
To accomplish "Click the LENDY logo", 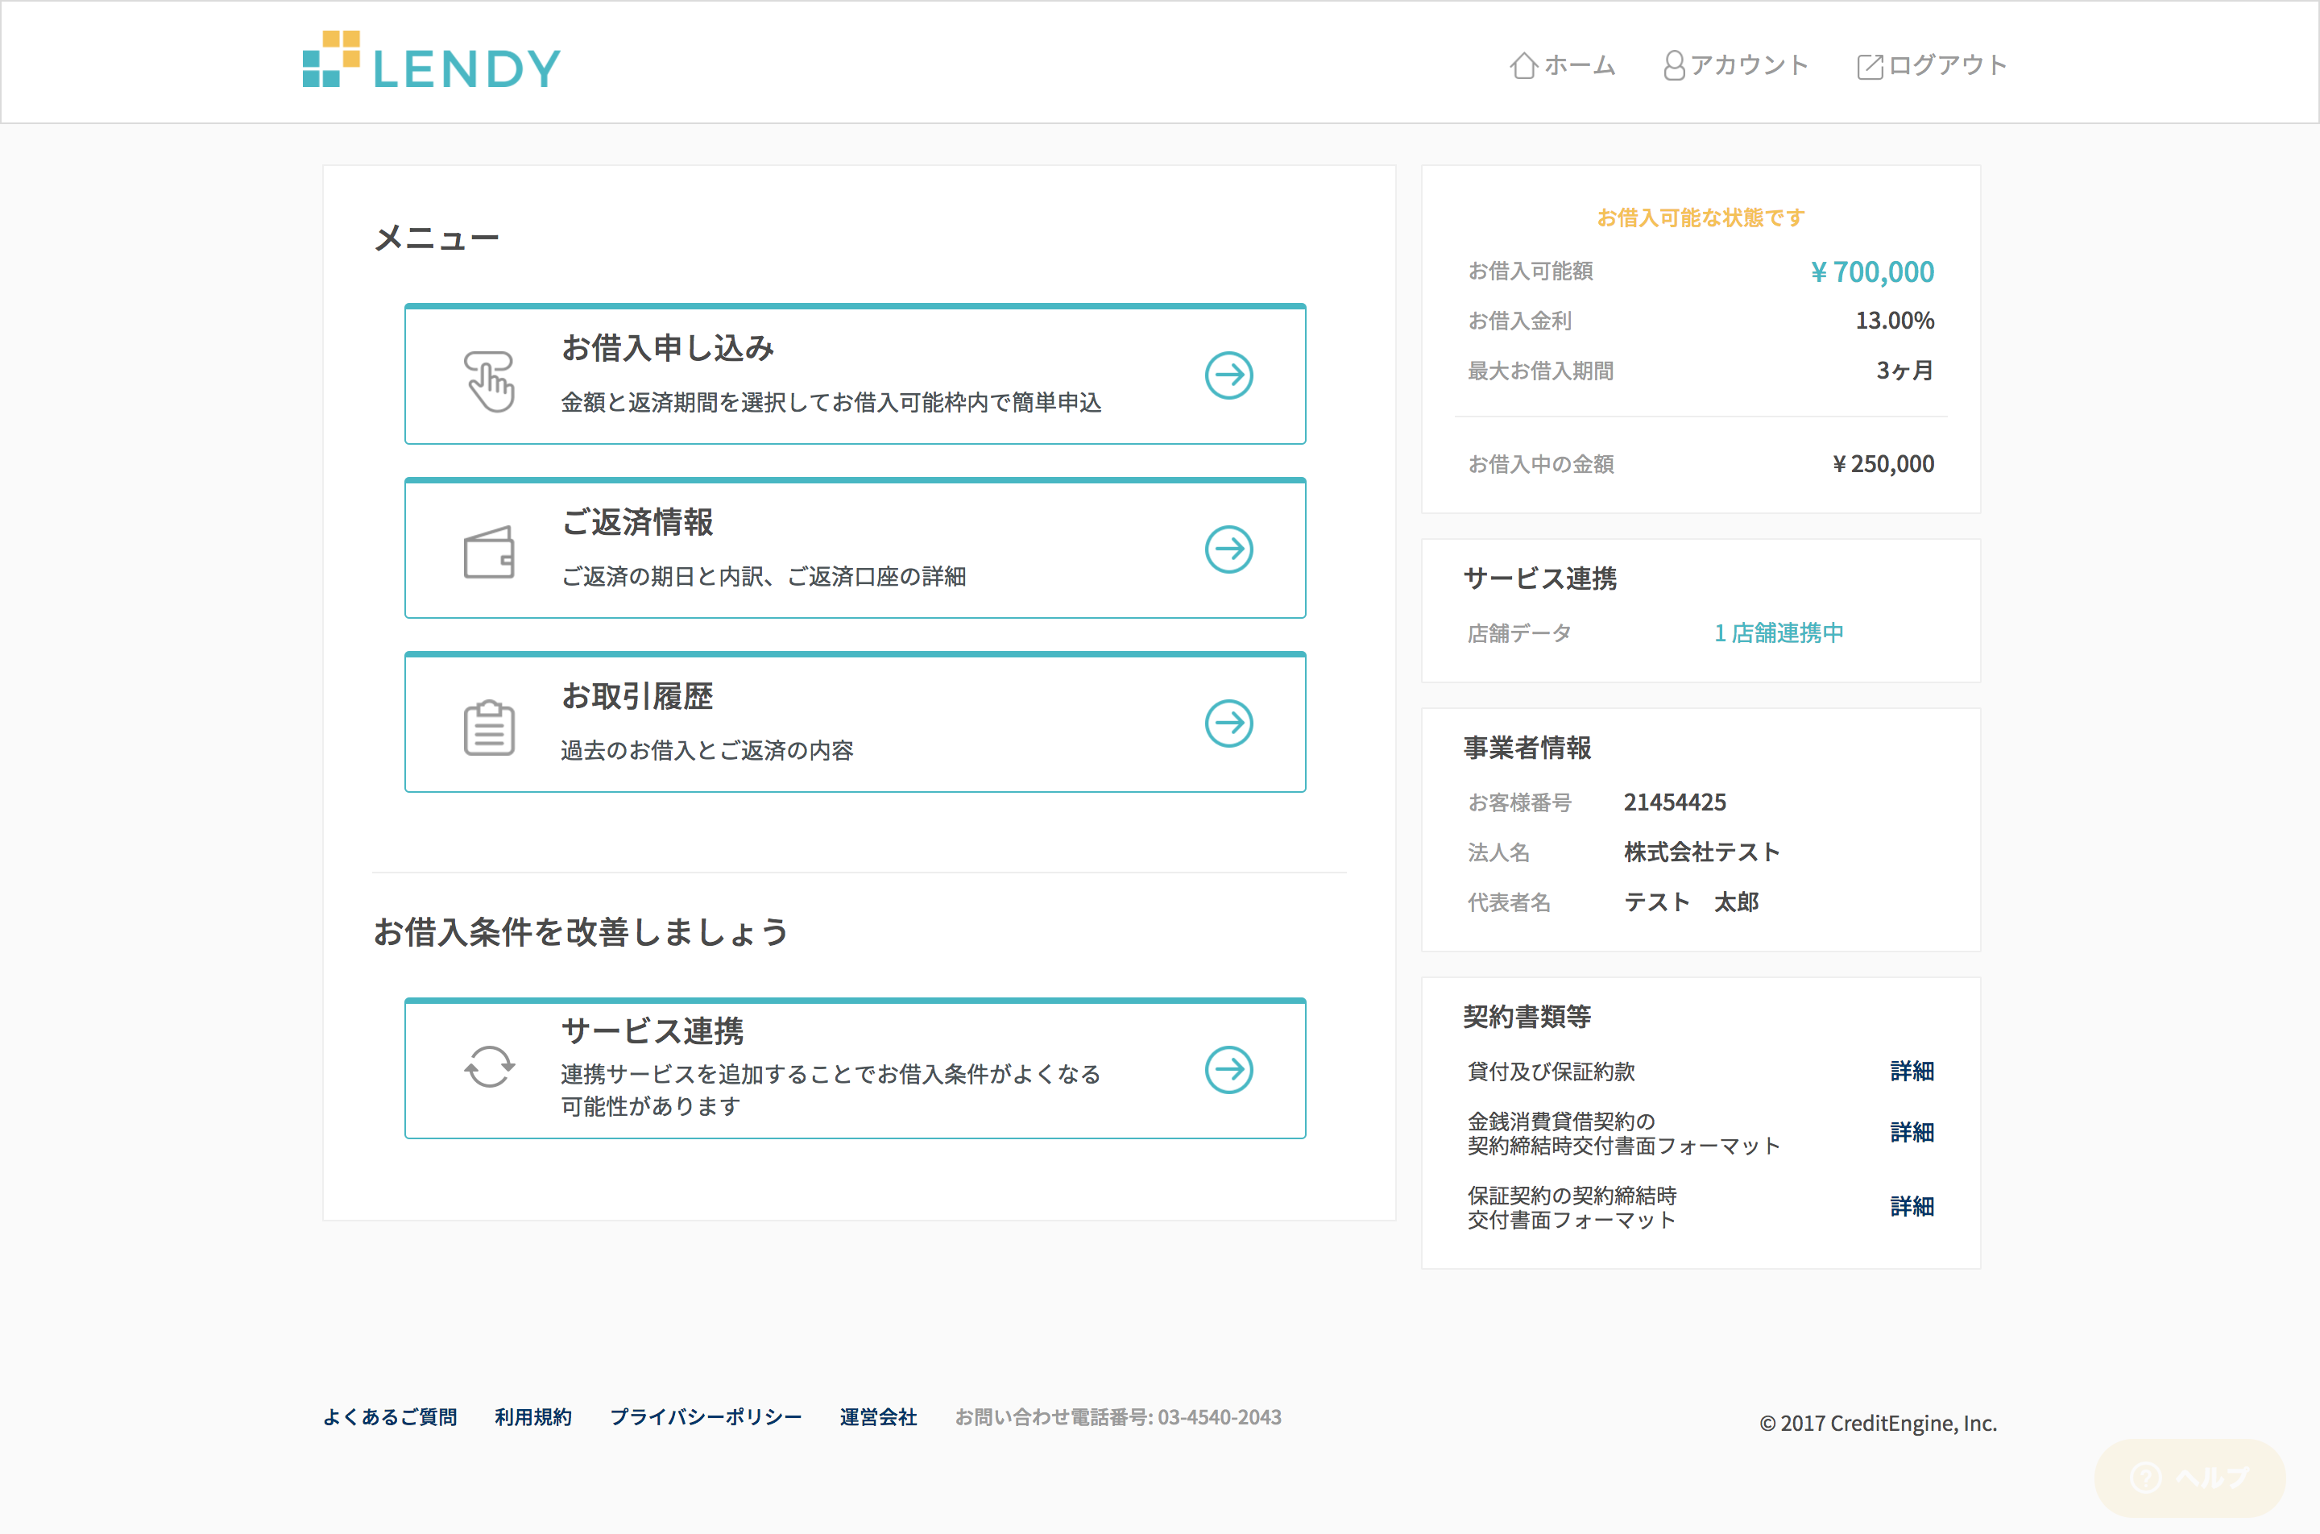I will tap(431, 61).
